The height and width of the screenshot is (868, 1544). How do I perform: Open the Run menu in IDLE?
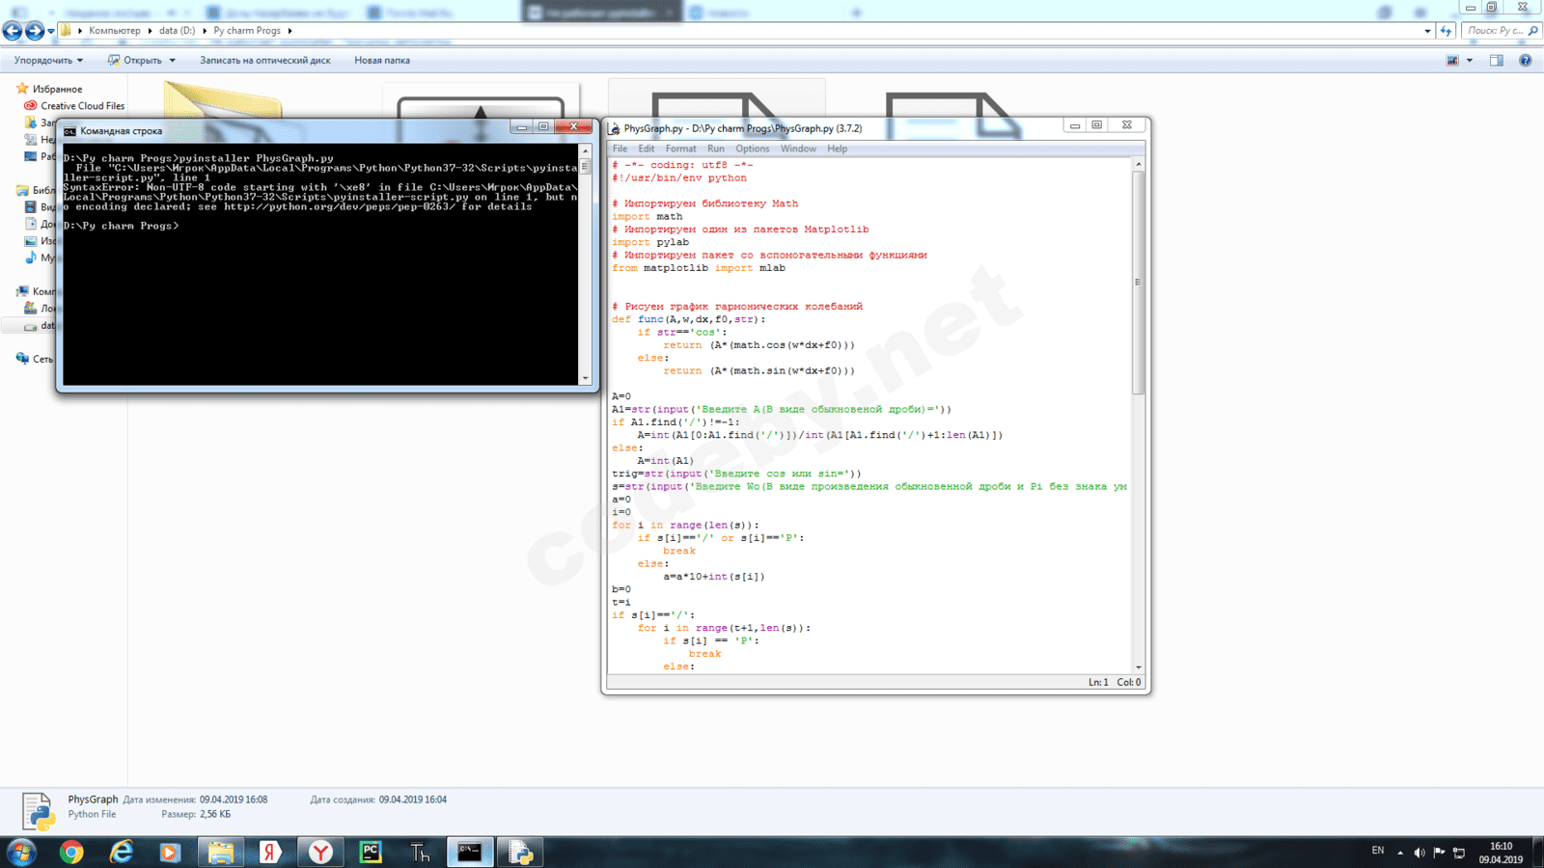click(x=715, y=149)
